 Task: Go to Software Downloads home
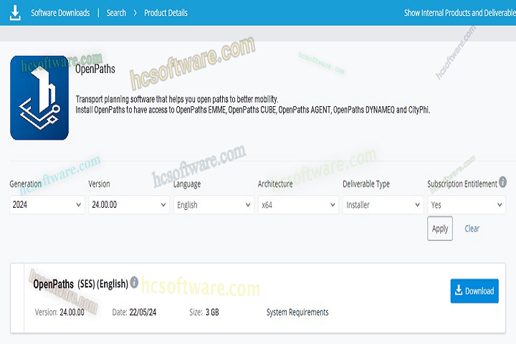point(60,13)
